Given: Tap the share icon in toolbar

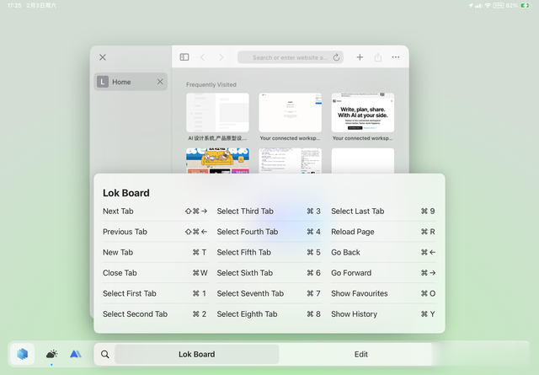Looking at the screenshot, I should pos(378,57).
